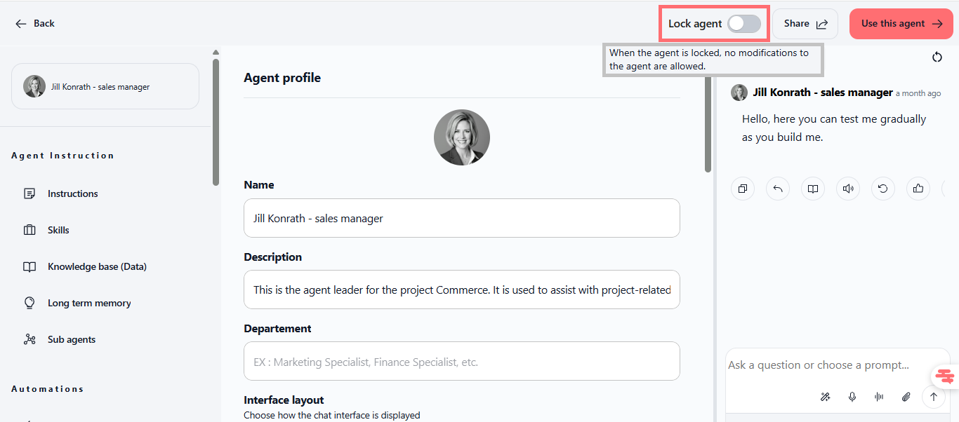Like the message with the thumbs-up icon
This screenshot has width=959, height=422.
point(918,189)
